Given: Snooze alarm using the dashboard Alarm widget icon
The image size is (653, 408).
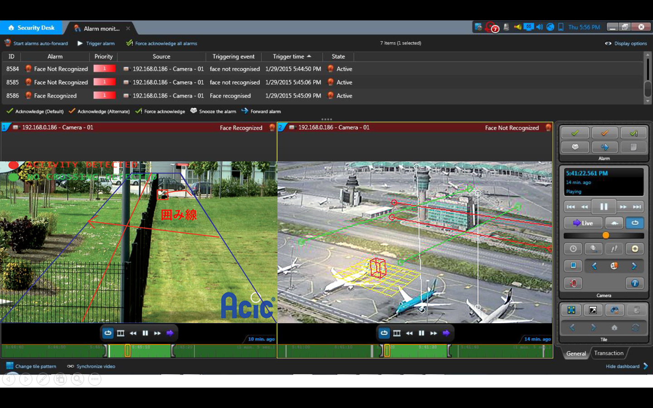Looking at the screenshot, I should pyautogui.click(x=575, y=147).
